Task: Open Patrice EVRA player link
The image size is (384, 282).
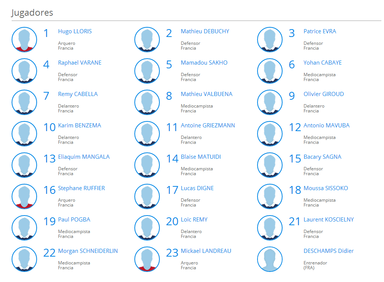Action: coord(320,31)
